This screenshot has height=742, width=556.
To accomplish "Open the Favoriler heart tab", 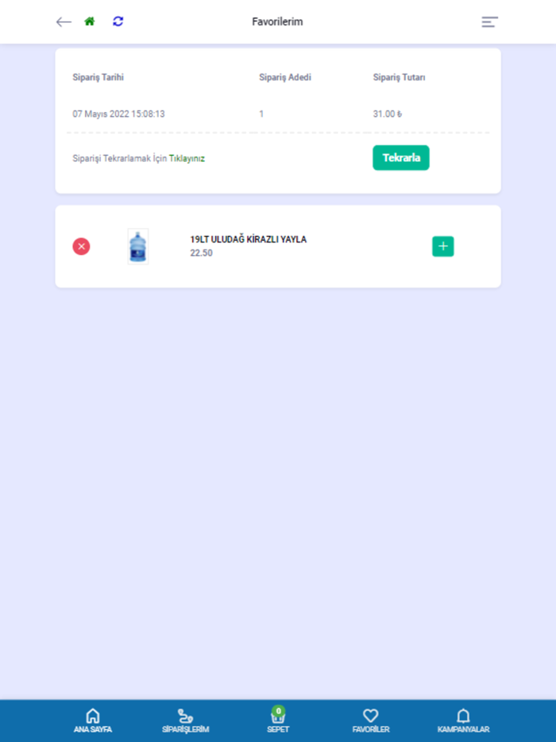I will [x=370, y=721].
